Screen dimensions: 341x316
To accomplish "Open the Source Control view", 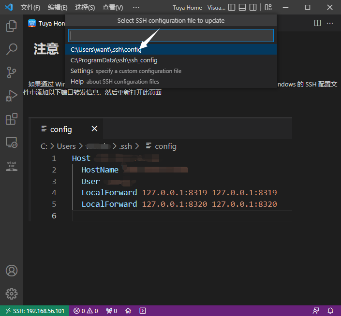I will tap(11, 72).
